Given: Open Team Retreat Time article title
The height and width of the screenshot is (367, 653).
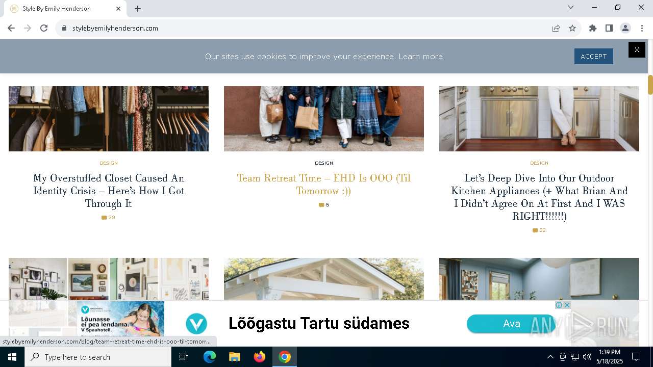Looking at the screenshot, I should click(x=324, y=185).
